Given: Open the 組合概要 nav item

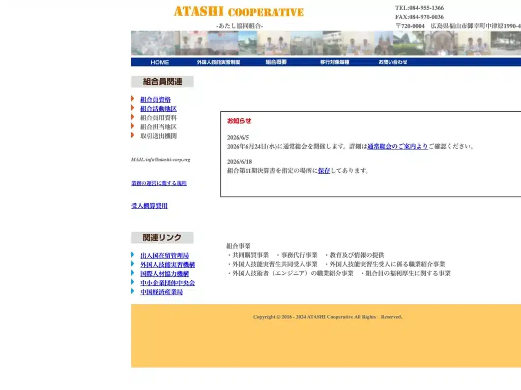Looking at the screenshot, I should pyautogui.click(x=276, y=62).
